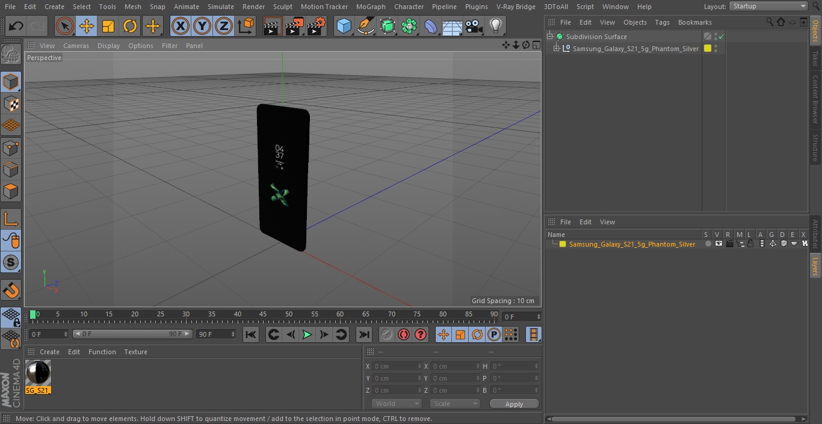Viewport: 822px width, 424px height.
Task: Select the Live Selection tool
Action: [64, 26]
